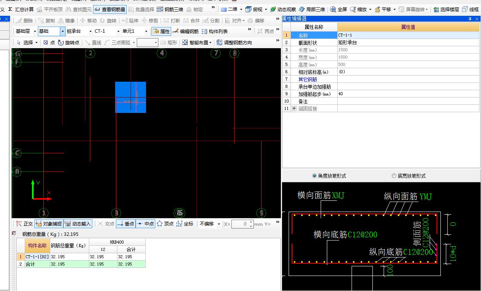Select the 打断 break tool
This screenshot has height=291, width=481.
coord(172,20)
